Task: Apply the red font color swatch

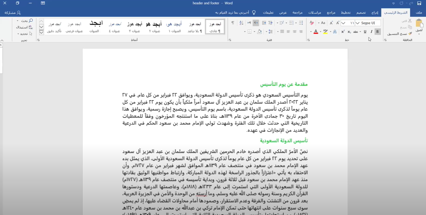Action: pyautogui.click(x=316, y=32)
